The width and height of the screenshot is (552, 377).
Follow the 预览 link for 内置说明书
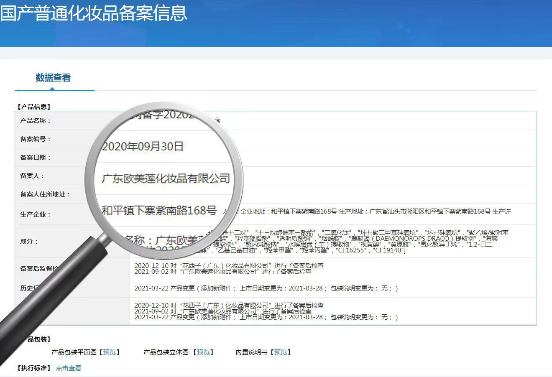[x=281, y=352]
